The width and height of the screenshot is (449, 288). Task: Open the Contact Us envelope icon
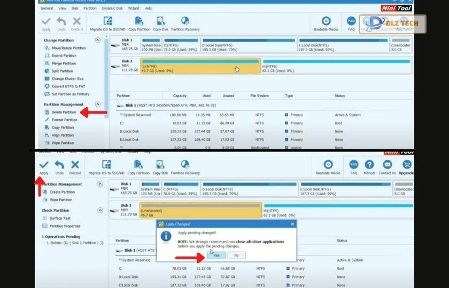(387, 167)
